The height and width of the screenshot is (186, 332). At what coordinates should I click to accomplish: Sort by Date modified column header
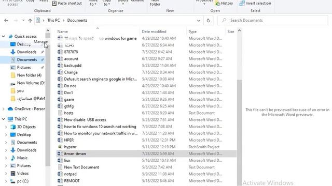point(154,32)
